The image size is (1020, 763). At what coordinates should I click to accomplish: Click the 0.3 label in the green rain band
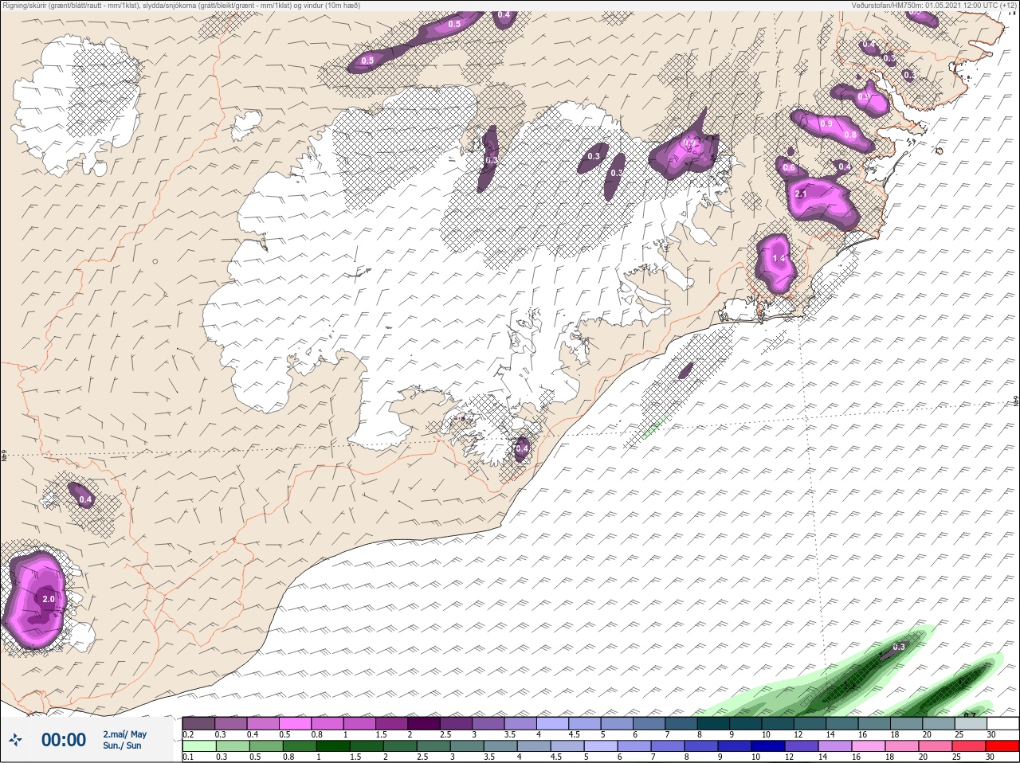click(899, 647)
